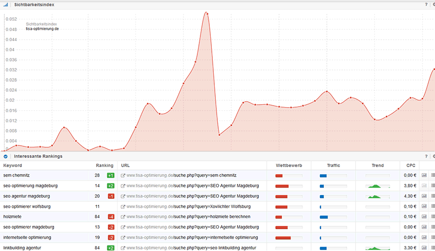Click the keyword seo optimierung magdeburg
The width and height of the screenshot is (435, 251).
[x=30, y=186]
